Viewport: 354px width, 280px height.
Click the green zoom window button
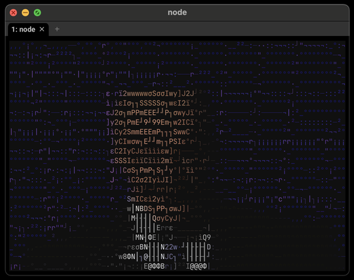pyautogui.click(x=37, y=12)
